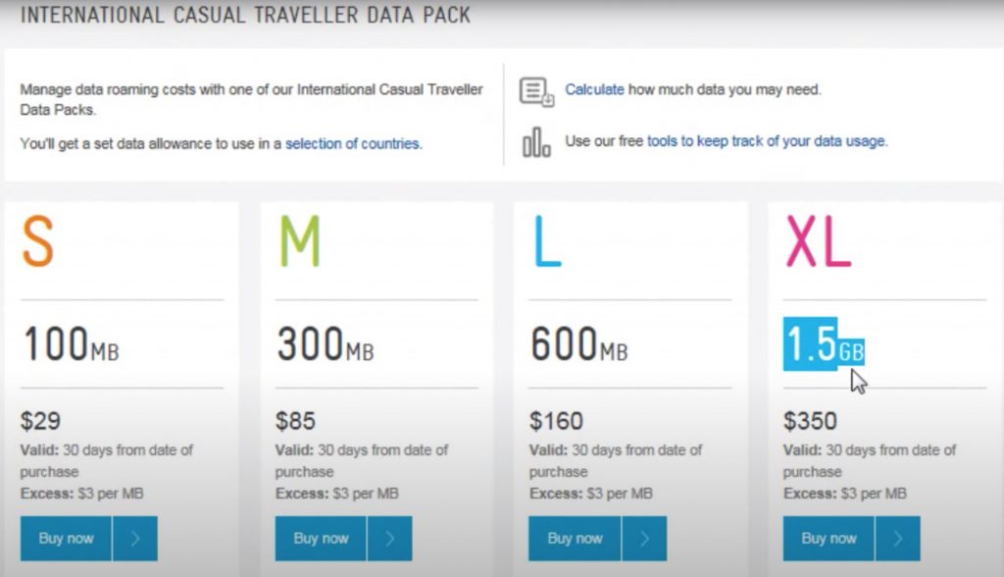Follow the tools to track data usage link
The image size is (1004, 577).
[766, 141]
